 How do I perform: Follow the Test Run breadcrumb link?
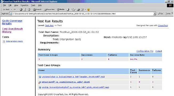point(49,25)
